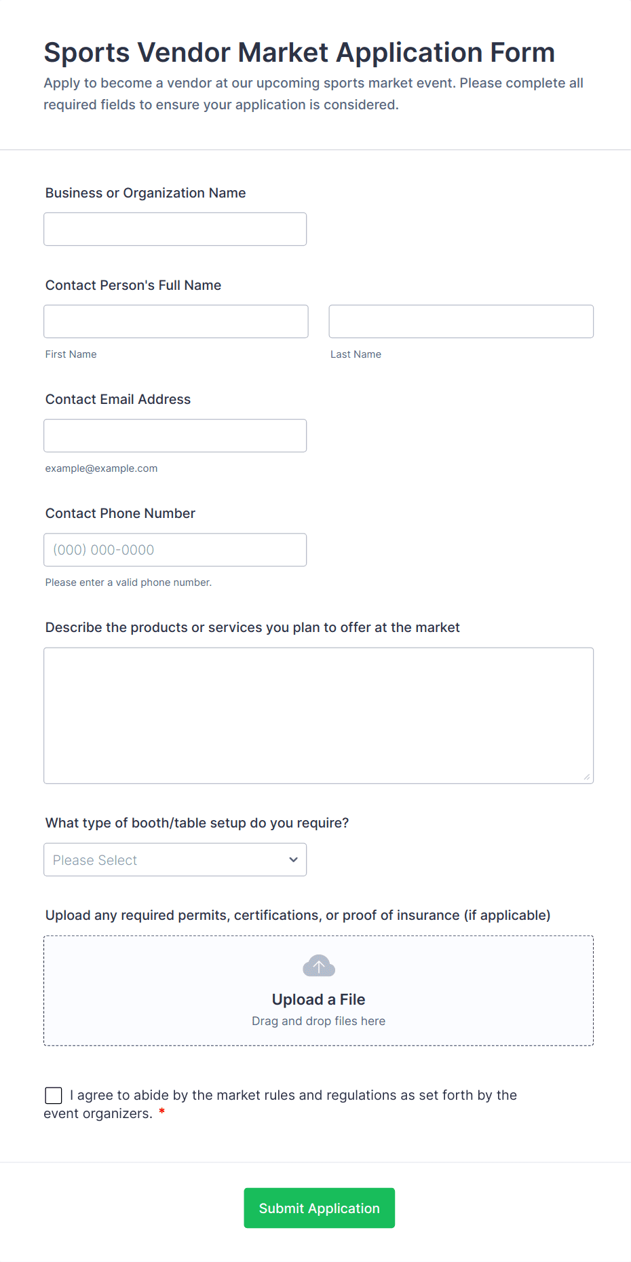
Task: Click the Upload a File text
Action: (318, 999)
